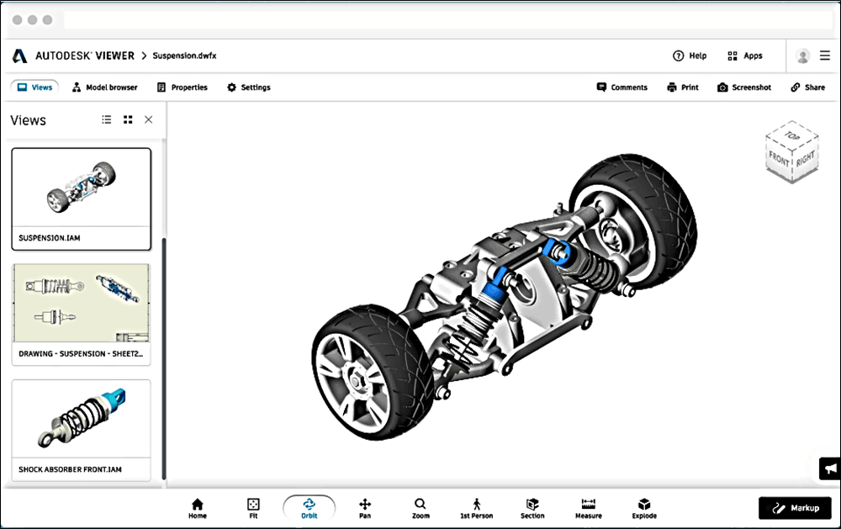Image resolution: width=841 pixels, height=529 pixels.
Task: Open the Settings tab
Action: [249, 87]
